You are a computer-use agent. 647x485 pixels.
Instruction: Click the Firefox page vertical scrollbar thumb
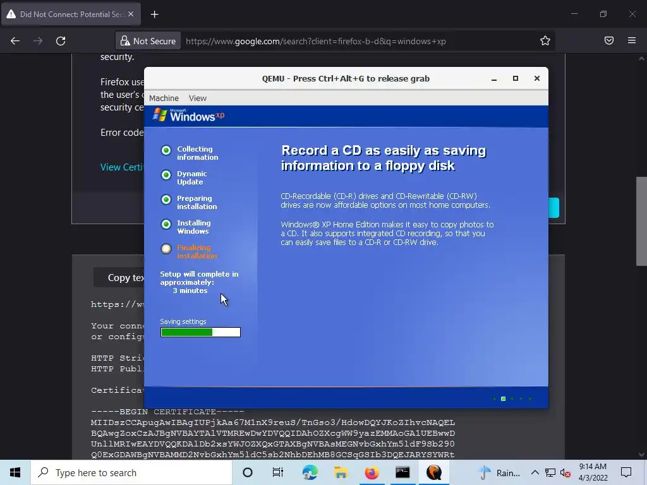click(x=641, y=221)
